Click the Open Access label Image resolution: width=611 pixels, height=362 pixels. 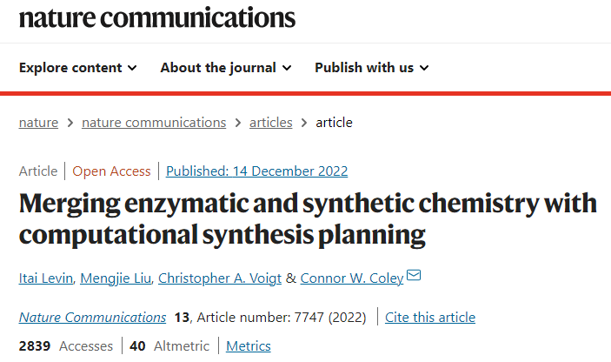point(111,171)
